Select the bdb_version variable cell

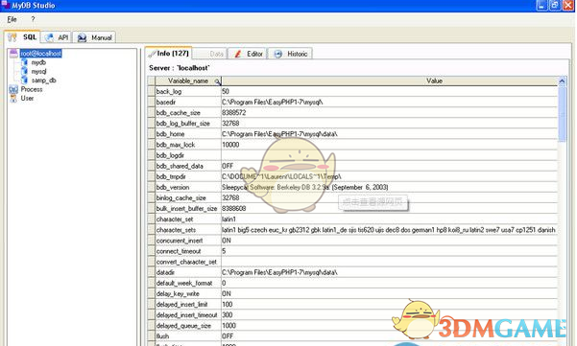click(188, 187)
